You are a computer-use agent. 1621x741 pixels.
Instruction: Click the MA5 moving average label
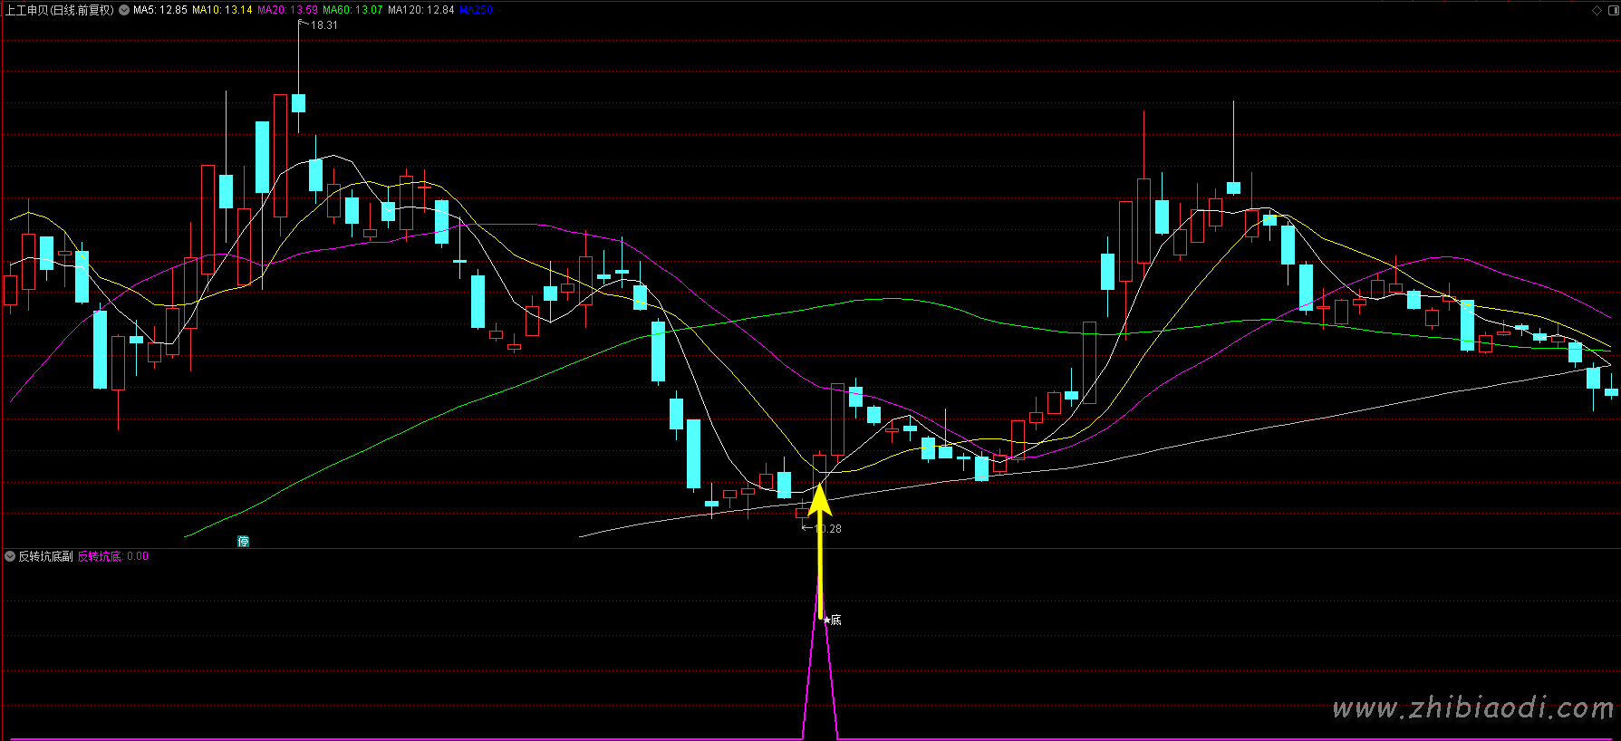[160, 10]
